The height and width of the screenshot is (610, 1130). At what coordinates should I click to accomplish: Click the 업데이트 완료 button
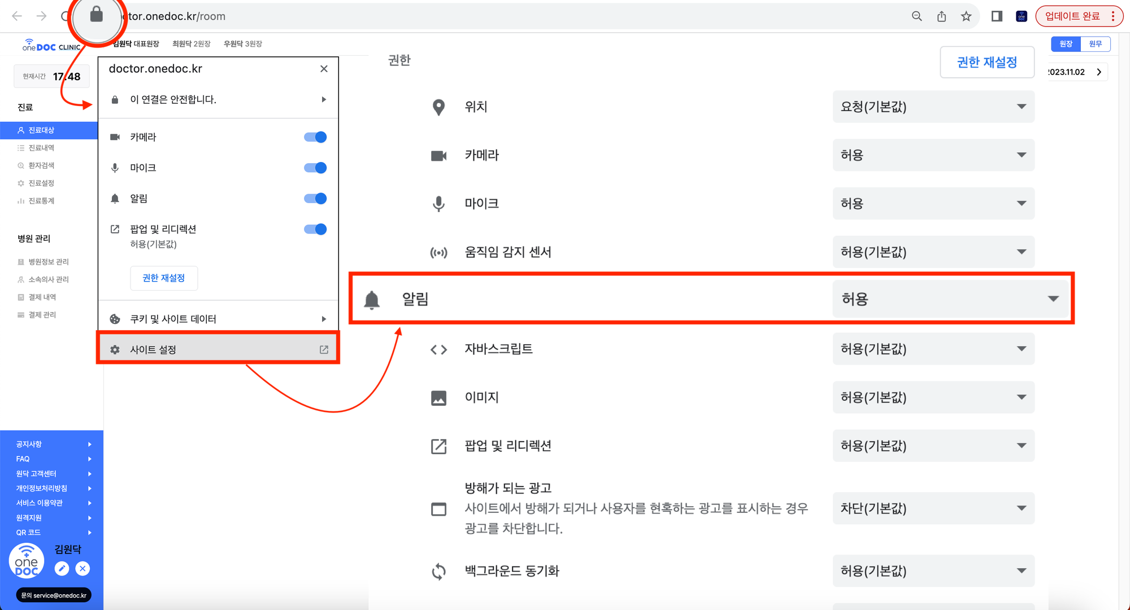pyautogui.click(x=1072, y=16)
